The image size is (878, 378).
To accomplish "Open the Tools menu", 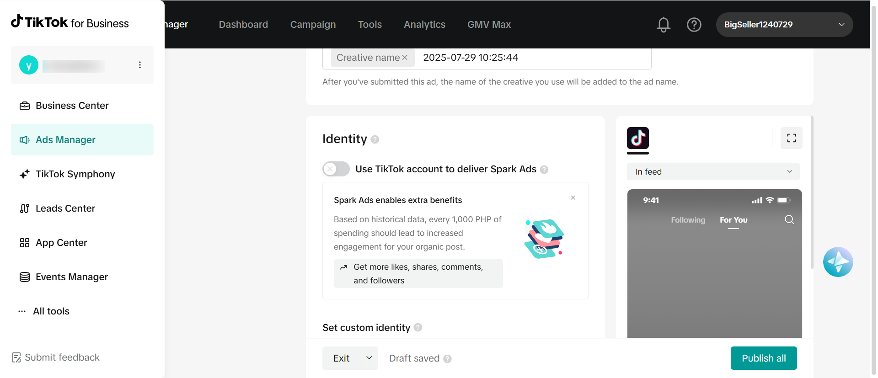I will [370, 25].
